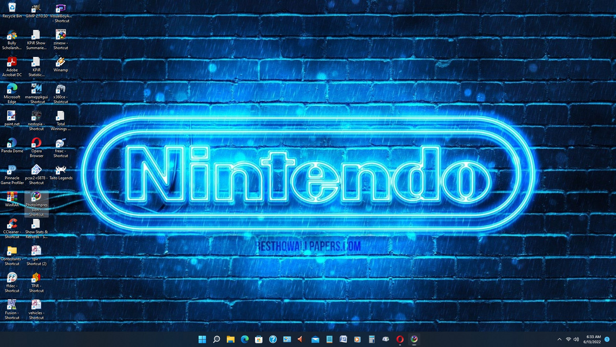Switch to Opera in the taskbar
Image resolution: width=616 pixels, height=347 pixels.
399,339
